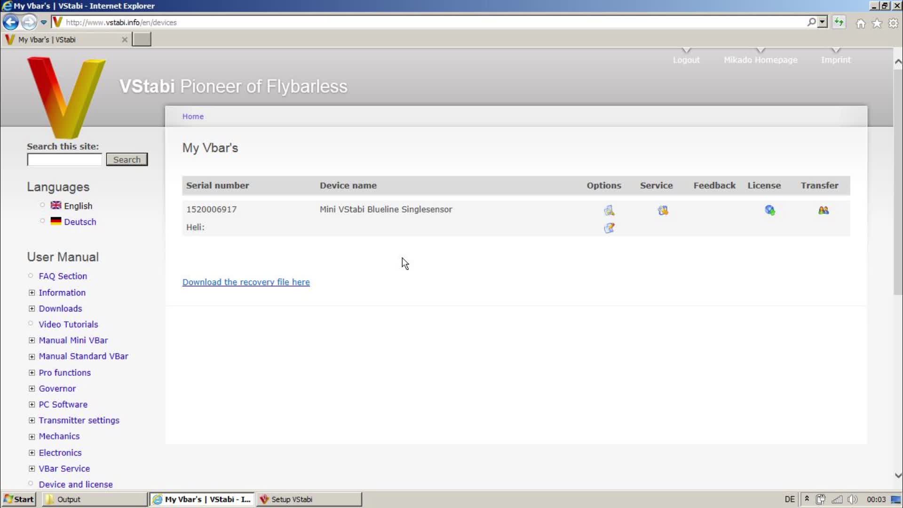Open FAQ Section link
Viewport: 903px width, 508px height.
(x=63, y=276)
